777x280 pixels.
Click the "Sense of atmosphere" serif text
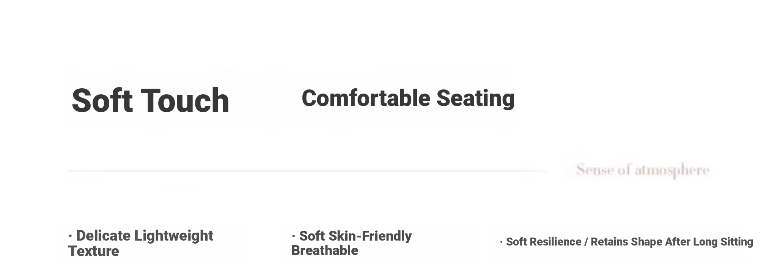click(642, 170)
